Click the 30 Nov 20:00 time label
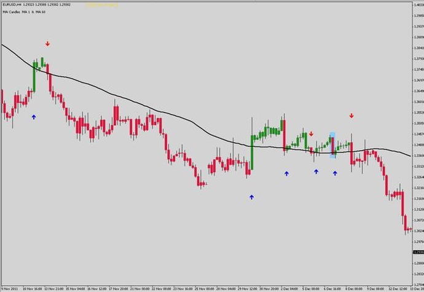This screenshot has height=292, width=424. pos(269,288)
